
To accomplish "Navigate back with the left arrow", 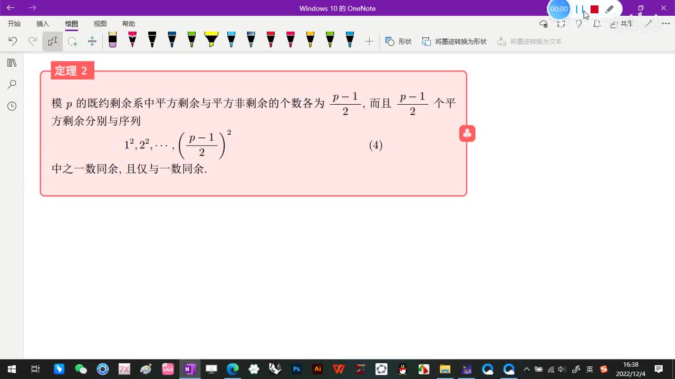I will pyautogui.click(x=11, y=8).
